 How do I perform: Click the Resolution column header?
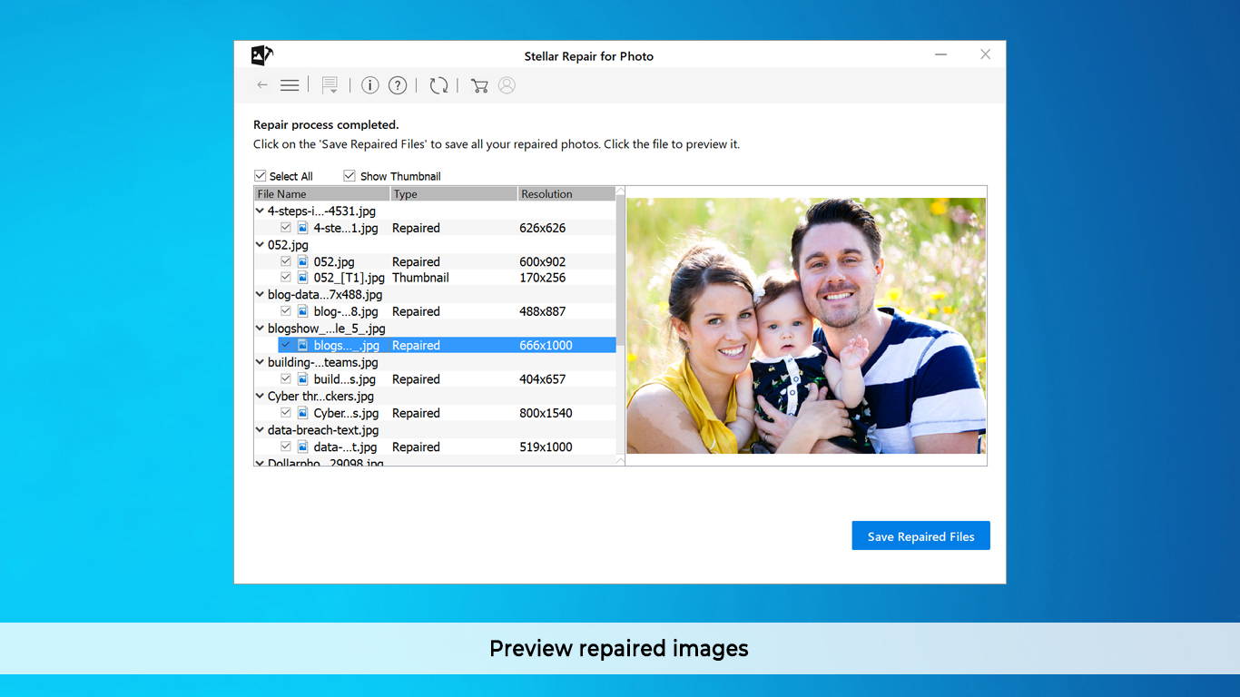[x=565, y=194]
